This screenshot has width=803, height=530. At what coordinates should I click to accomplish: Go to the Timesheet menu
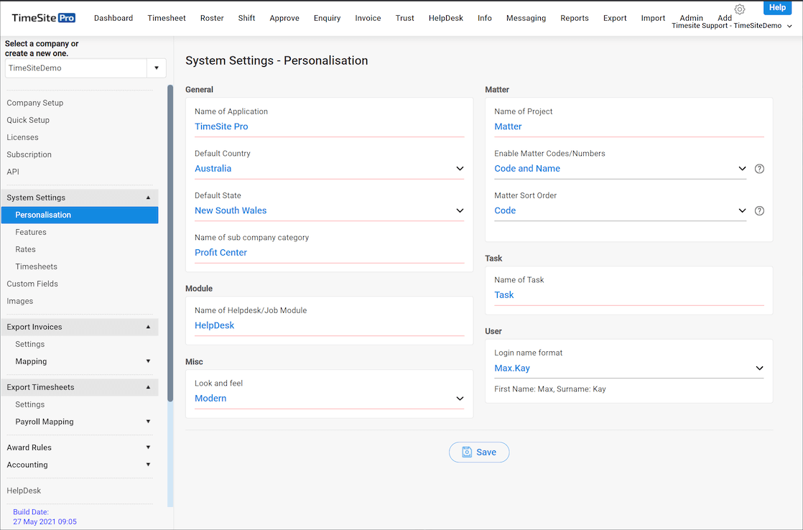167,18
